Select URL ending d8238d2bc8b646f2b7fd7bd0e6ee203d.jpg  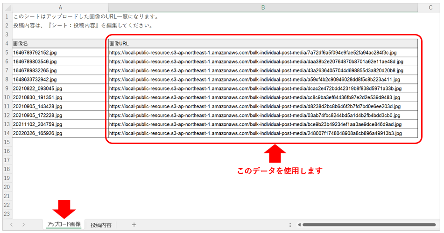(263, 106)
